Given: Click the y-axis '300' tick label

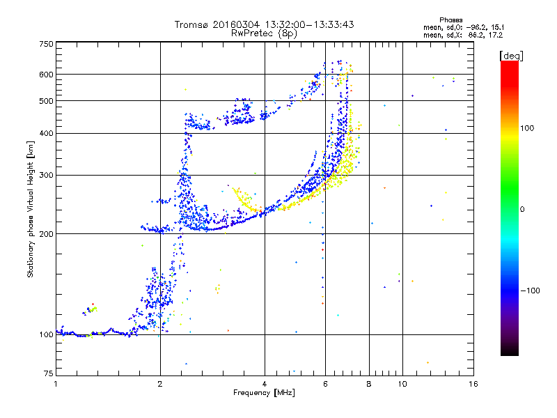Looking at the screenshot, I should pos(46,175).
